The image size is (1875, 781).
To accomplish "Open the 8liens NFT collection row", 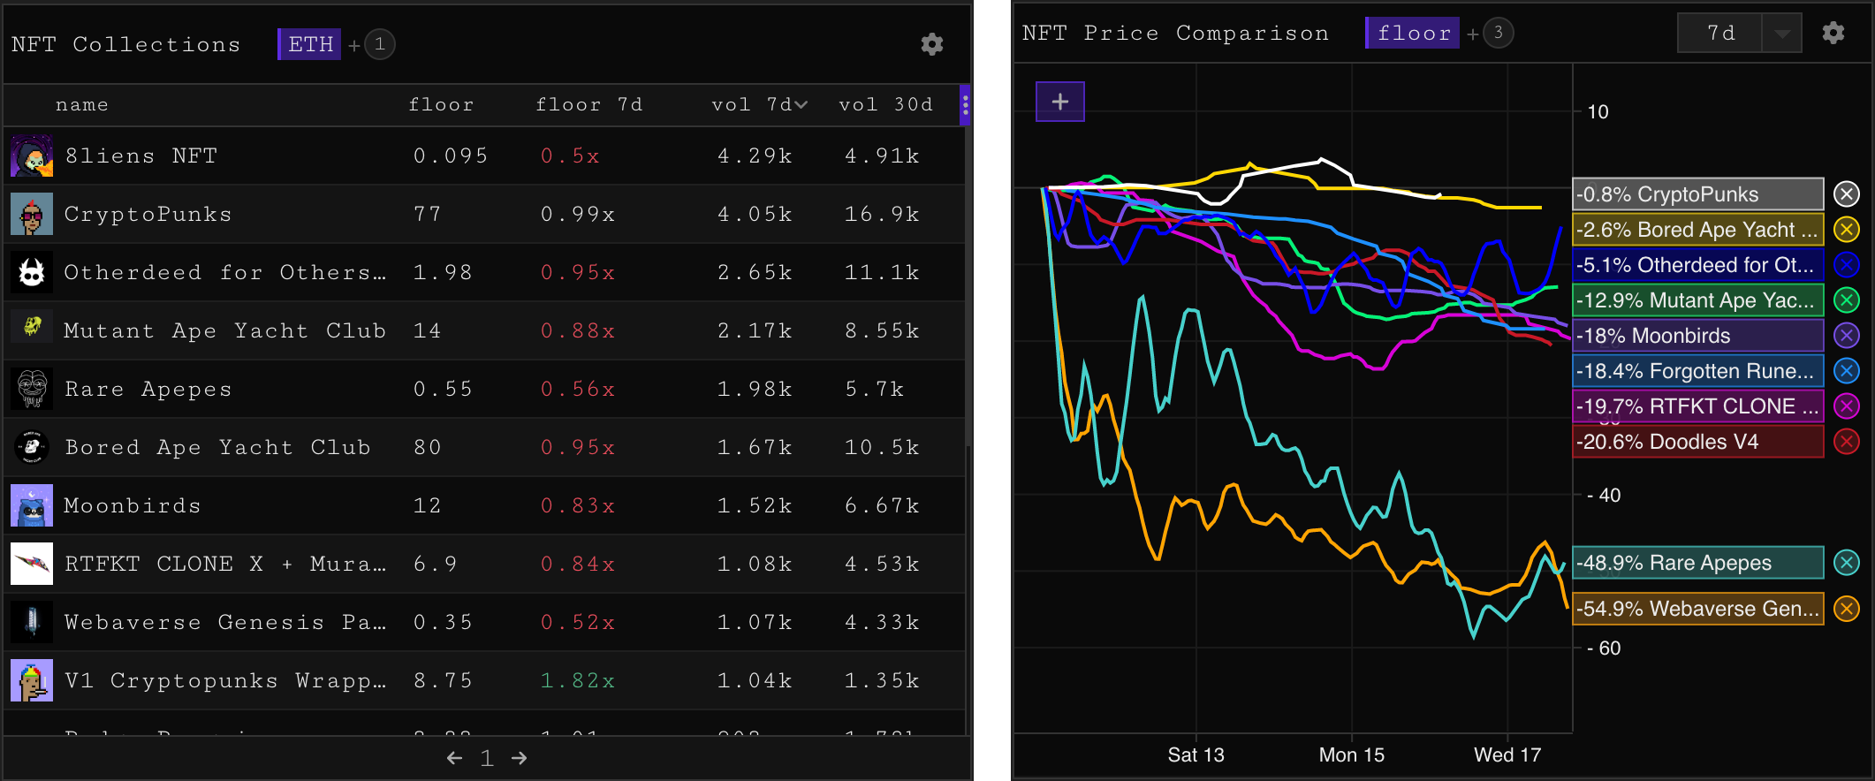I will coord(484,155).
